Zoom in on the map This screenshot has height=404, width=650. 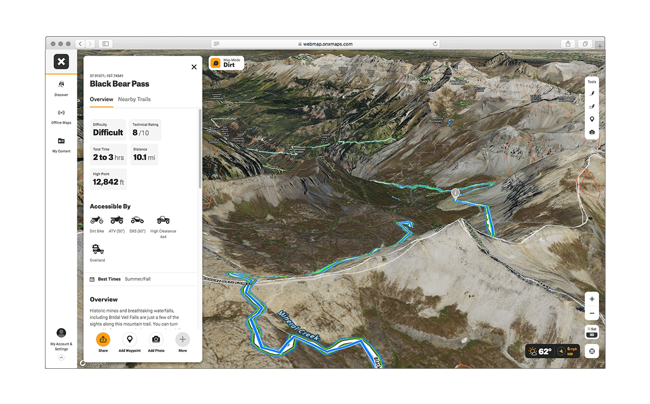[591, 299]
